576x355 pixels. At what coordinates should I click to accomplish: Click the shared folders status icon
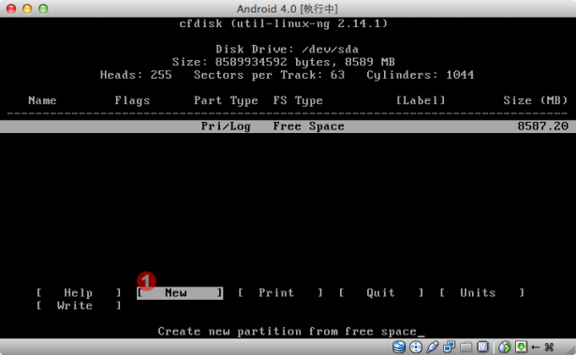pos(465,347)
